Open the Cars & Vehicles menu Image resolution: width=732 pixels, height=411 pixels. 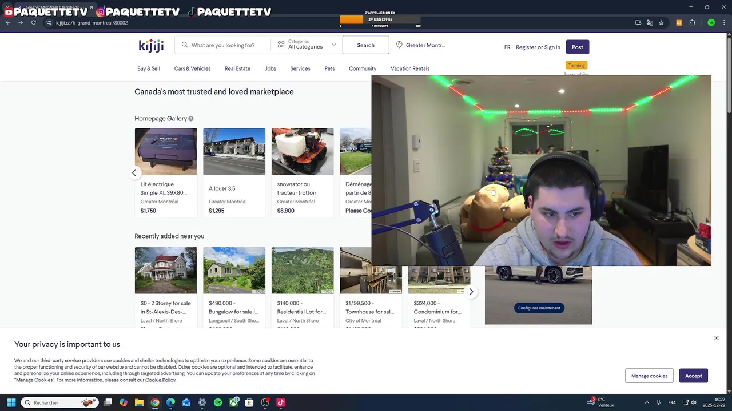tap(192, 68)
